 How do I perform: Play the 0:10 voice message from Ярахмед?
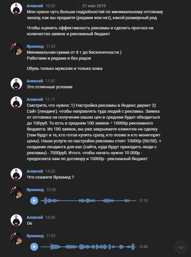coord(34,201)
